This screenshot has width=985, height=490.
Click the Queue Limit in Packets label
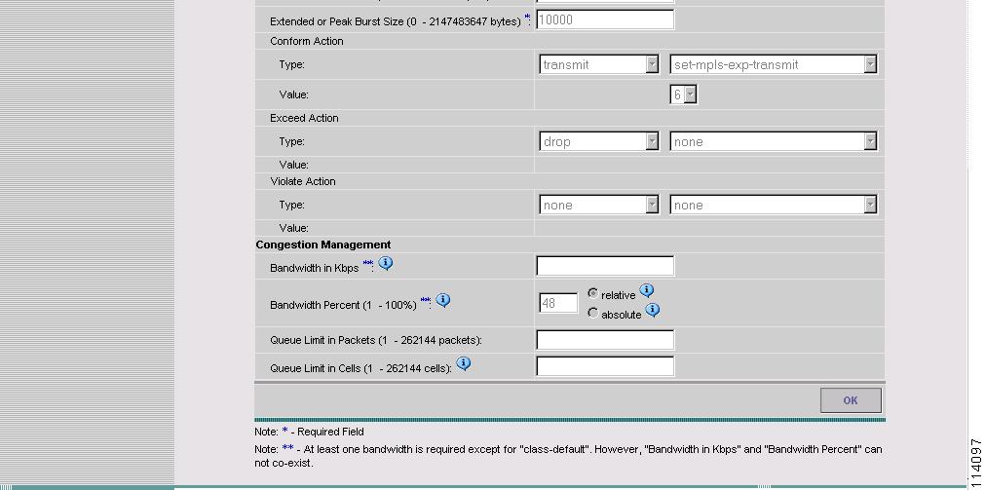tap(376, 341)
